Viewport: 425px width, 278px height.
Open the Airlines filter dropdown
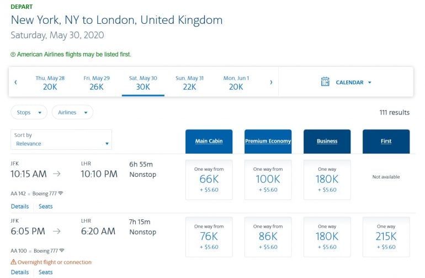[72, 112]
